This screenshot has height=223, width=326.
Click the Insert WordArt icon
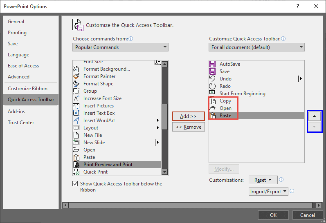click(76, 120)
